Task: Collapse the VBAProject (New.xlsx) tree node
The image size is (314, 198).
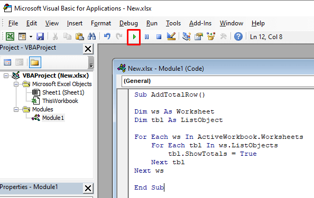Action: (x=6, y=76)
